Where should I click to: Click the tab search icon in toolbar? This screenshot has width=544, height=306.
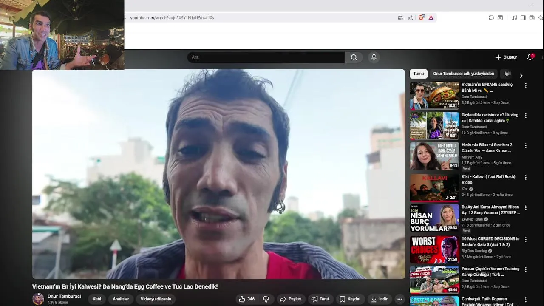point(500,18)
